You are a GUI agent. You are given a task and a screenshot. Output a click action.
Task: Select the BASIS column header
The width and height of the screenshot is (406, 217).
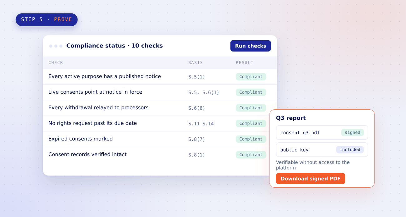pos(196,63)
